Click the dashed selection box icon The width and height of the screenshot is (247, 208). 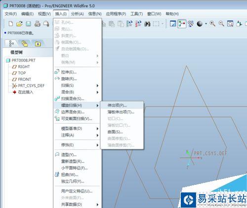coord(156,24)
